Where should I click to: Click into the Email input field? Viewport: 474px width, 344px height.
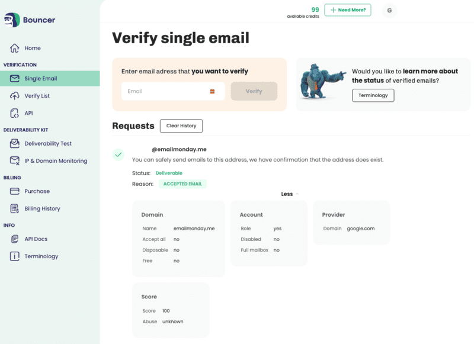166,91
